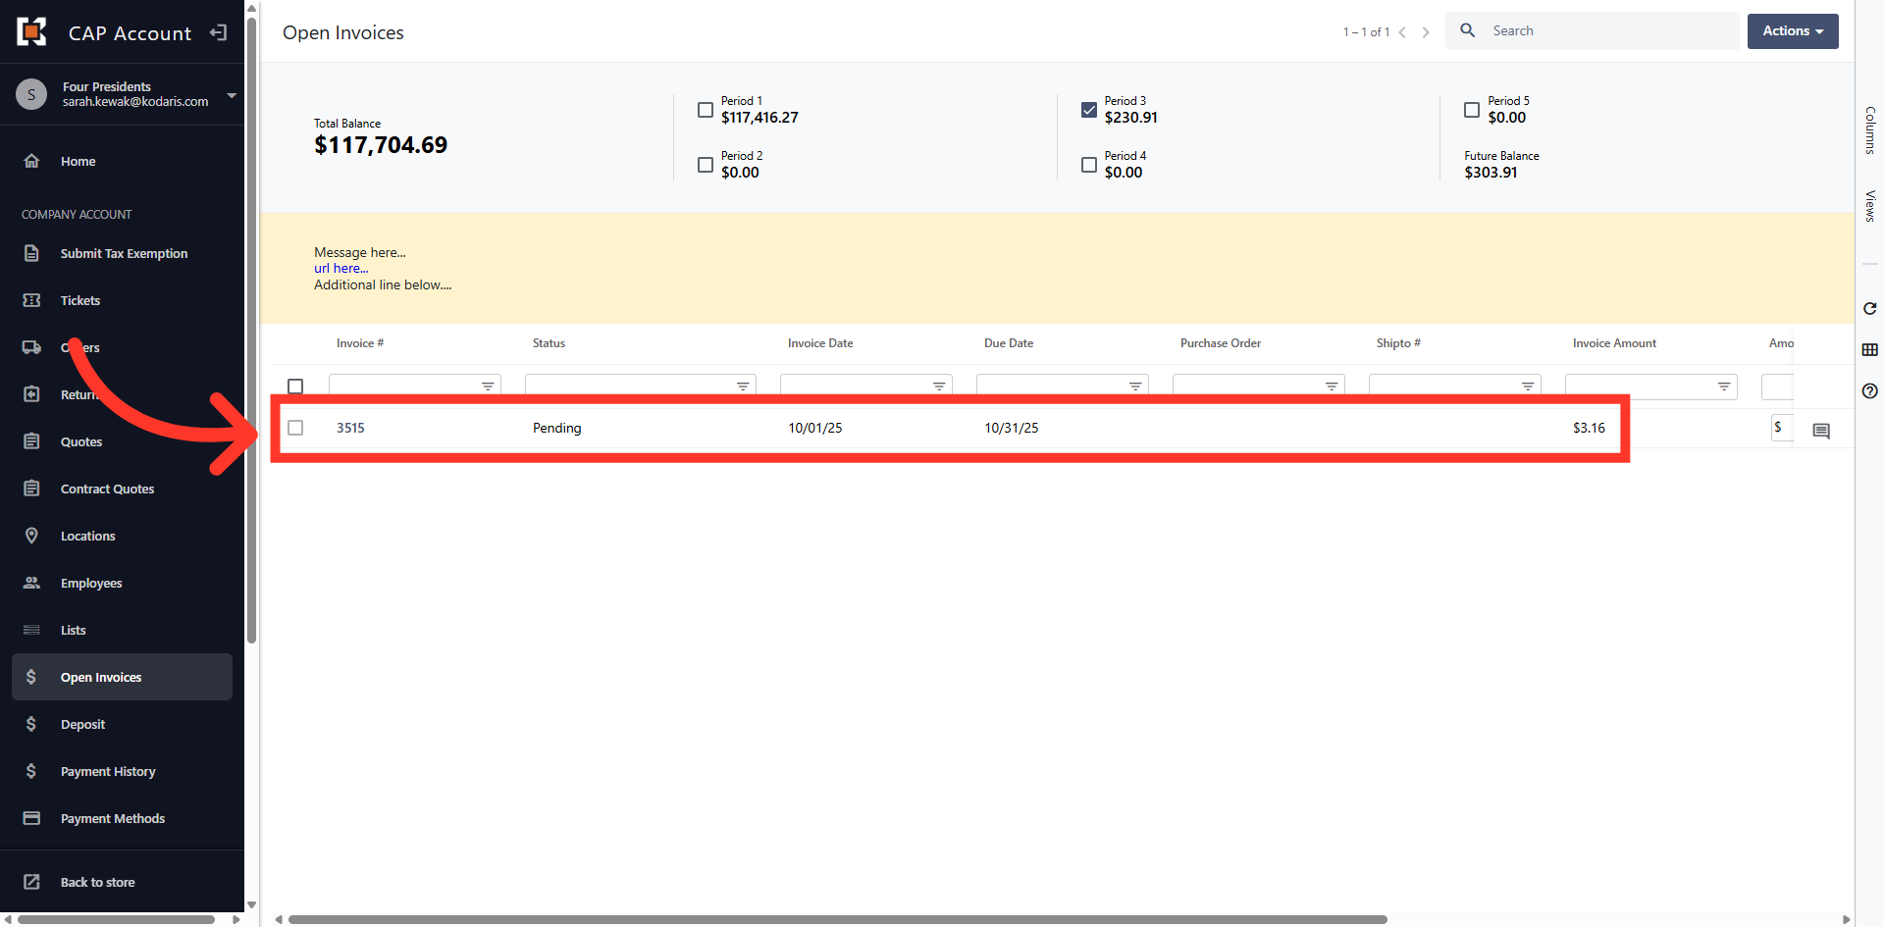Screen dimensions: 1884x927
Task: Sort by the Status column header
Action: click(549, 343)
